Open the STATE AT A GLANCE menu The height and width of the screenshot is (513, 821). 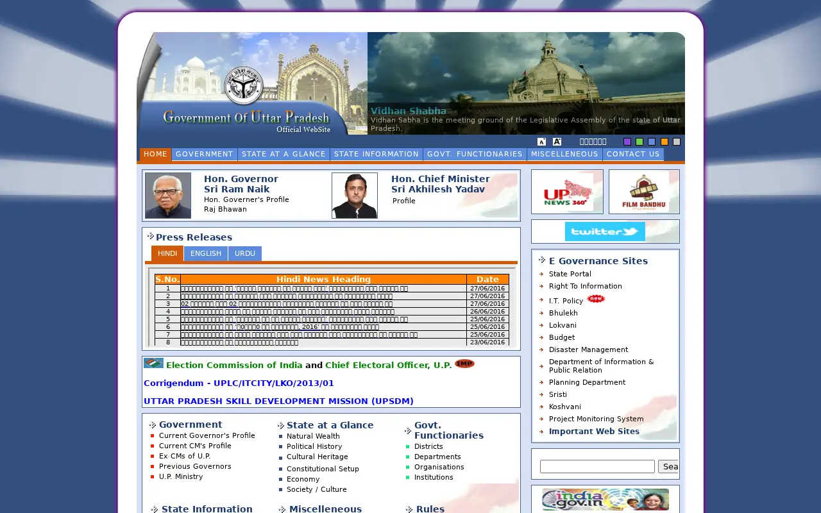tap(284, 155)
